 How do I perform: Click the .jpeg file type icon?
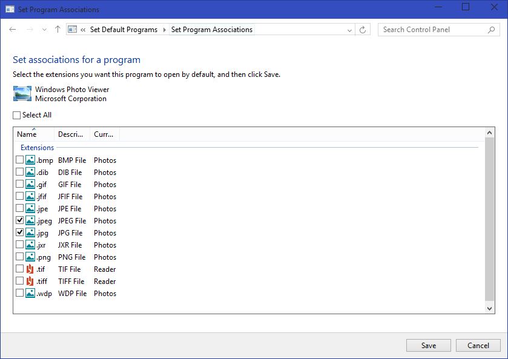[30, 220]
